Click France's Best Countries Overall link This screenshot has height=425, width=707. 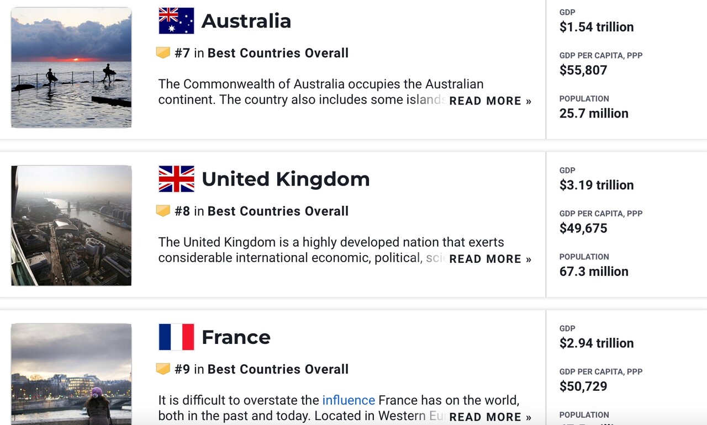278,369
